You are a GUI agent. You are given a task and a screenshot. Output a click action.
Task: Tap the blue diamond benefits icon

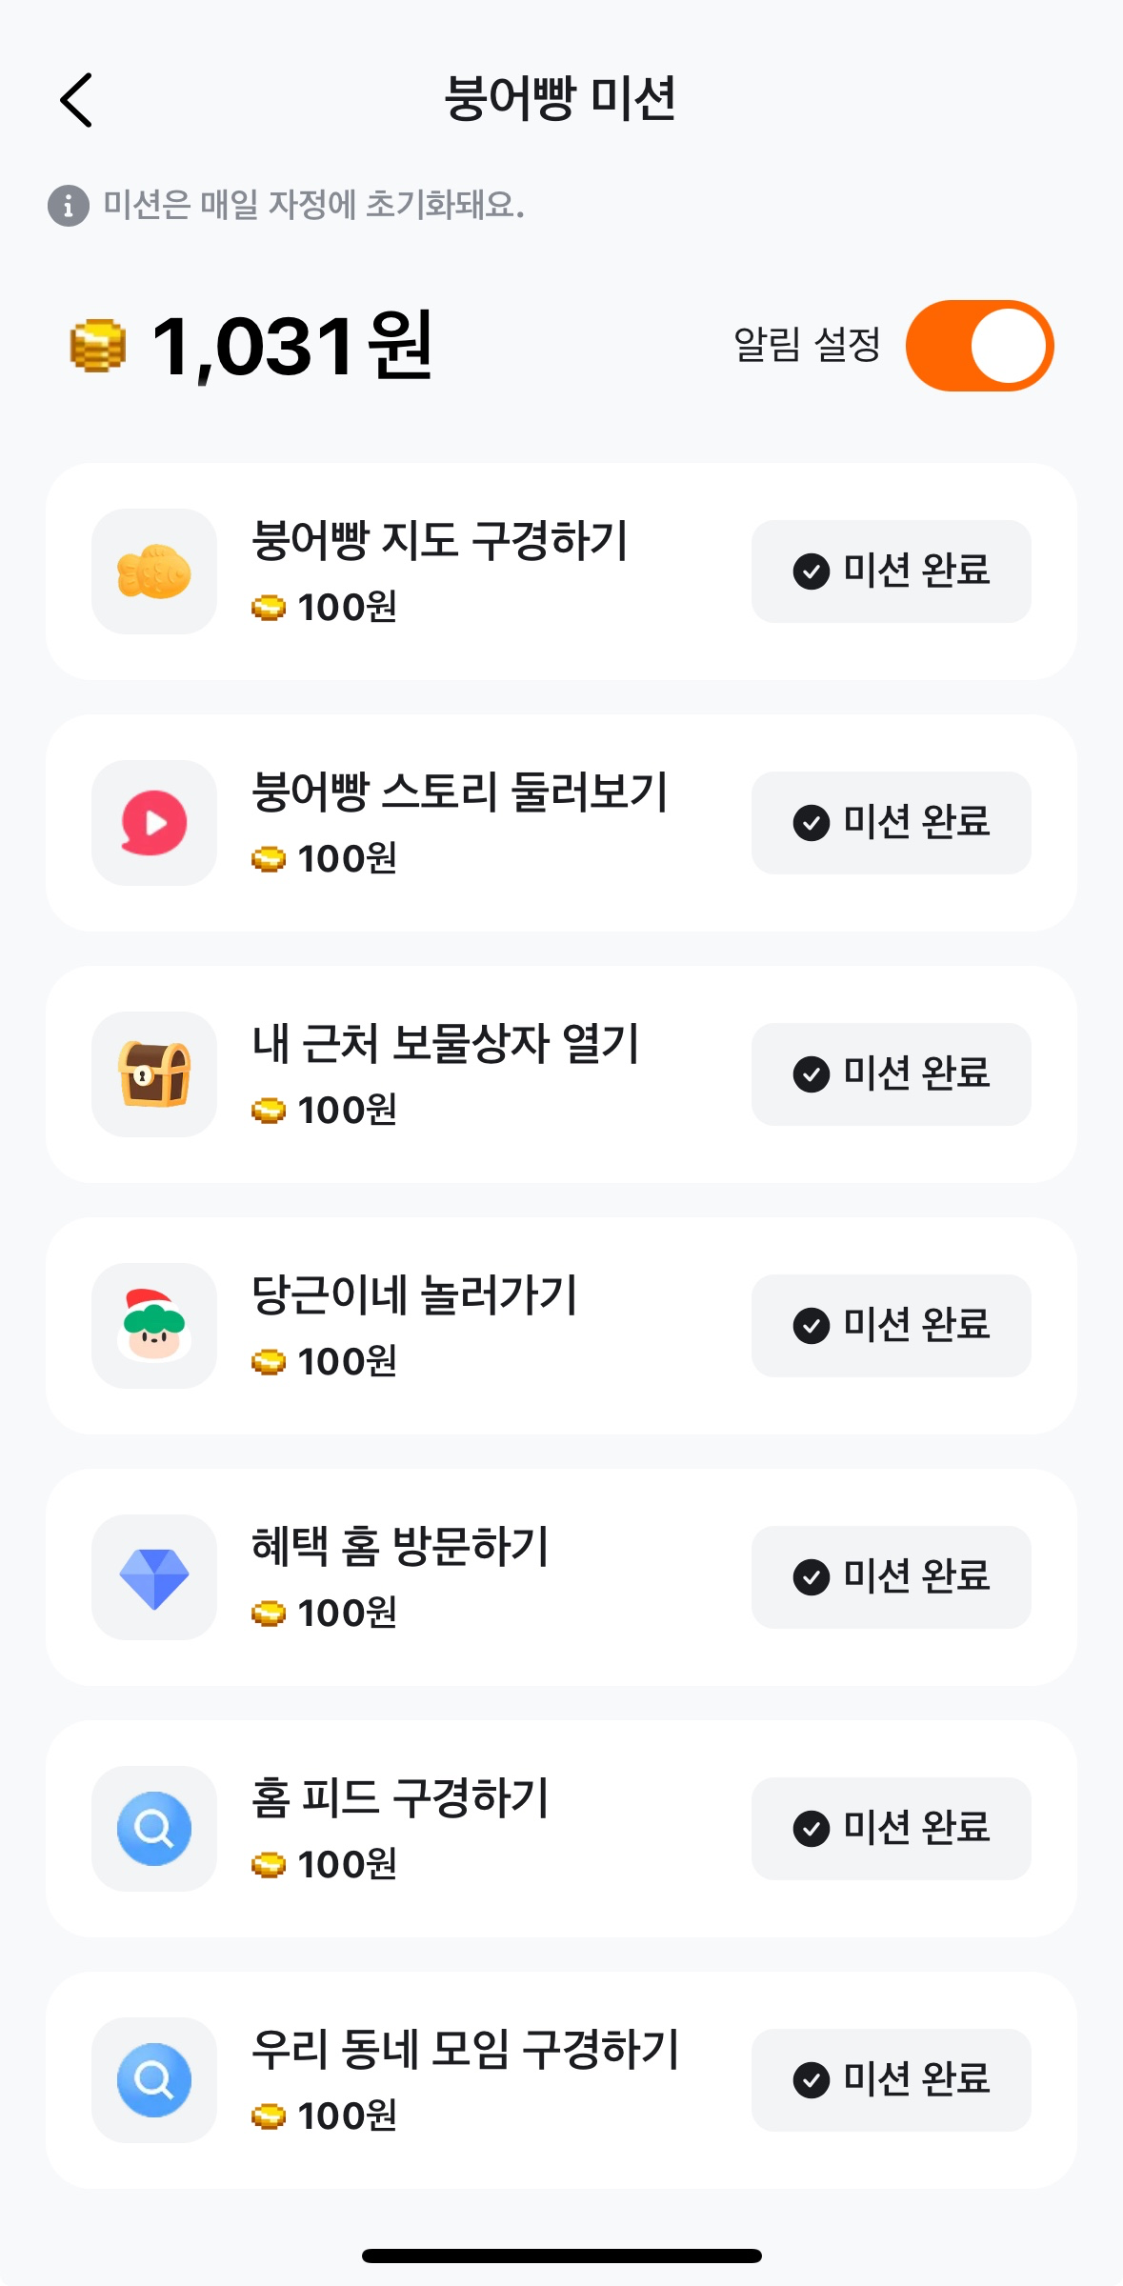pyautogui.click(x=154, y=1577)
